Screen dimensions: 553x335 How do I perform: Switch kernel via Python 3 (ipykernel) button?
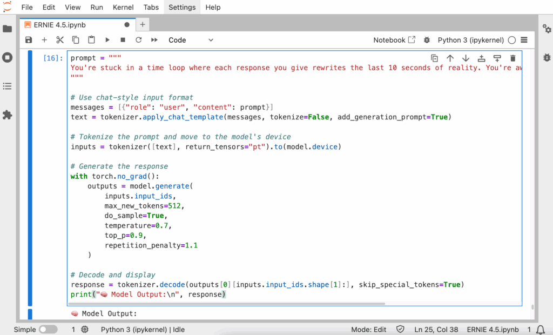471,40
